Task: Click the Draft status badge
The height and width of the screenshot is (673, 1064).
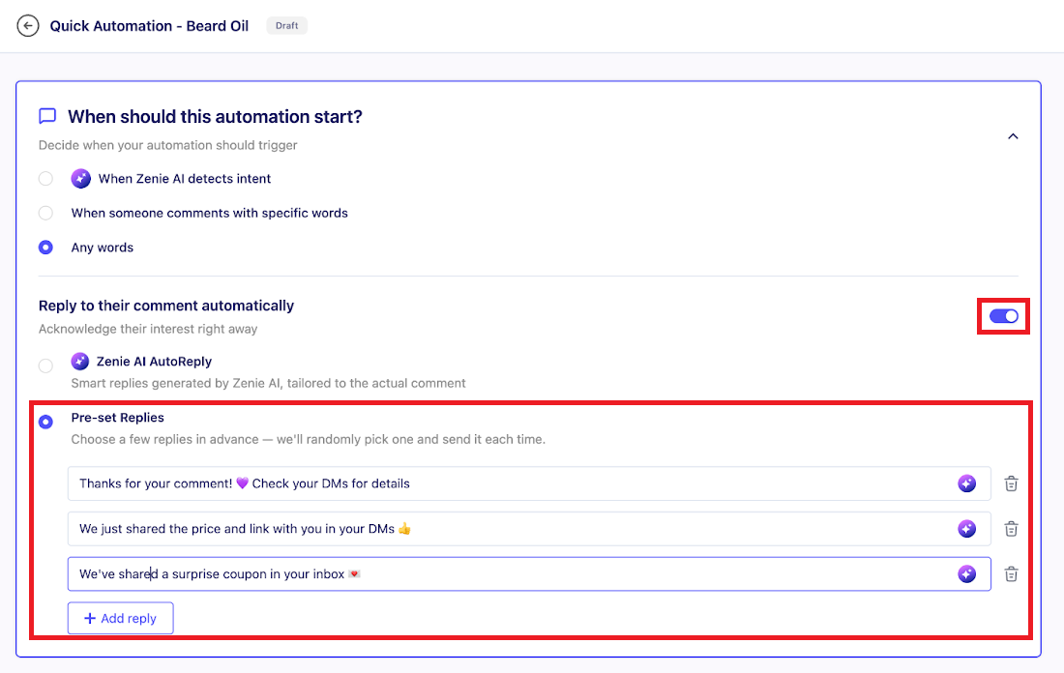Action: tap(286, 26)
